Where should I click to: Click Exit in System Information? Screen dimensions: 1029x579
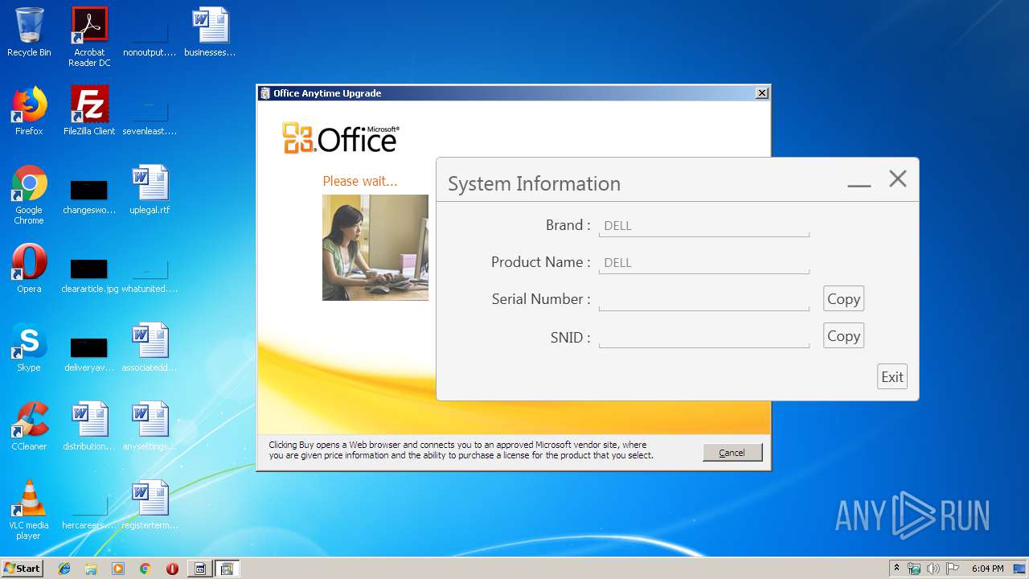[892, 376]
